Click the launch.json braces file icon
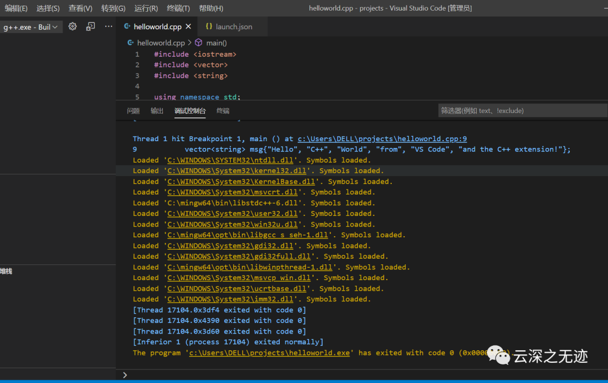Screen dimensions: 608x383 (209, 26)
